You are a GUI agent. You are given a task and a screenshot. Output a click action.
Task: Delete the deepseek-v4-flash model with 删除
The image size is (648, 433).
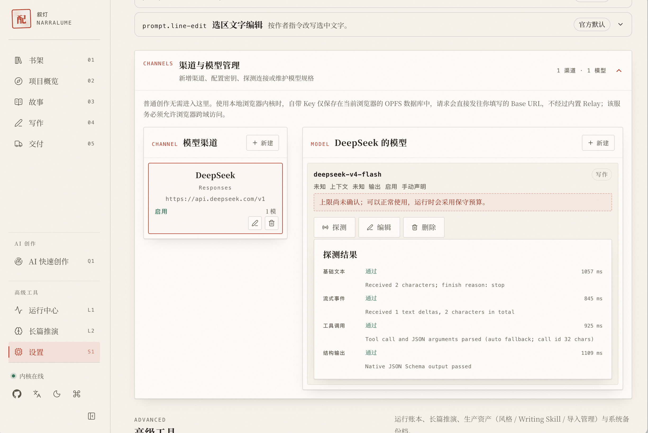(424, 227)
